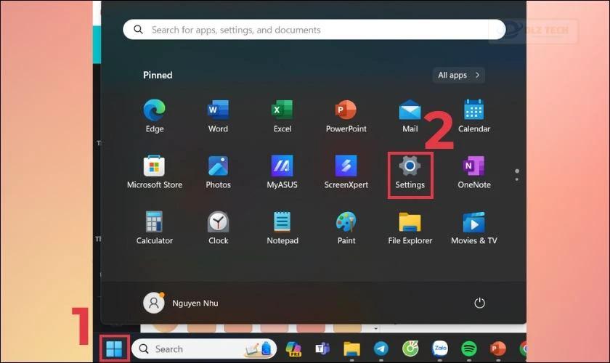
Task: Launch Movies & TV
Action: tap(473, 228)
